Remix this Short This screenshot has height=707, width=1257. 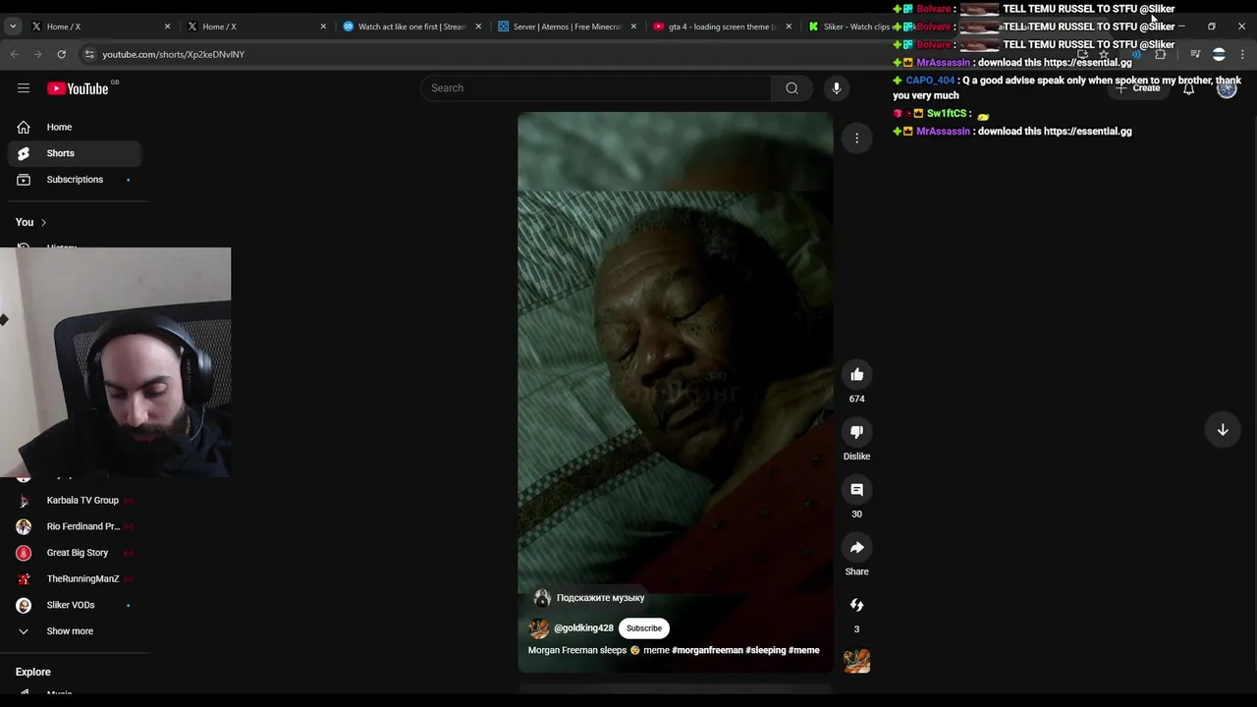tap(856, 605)
